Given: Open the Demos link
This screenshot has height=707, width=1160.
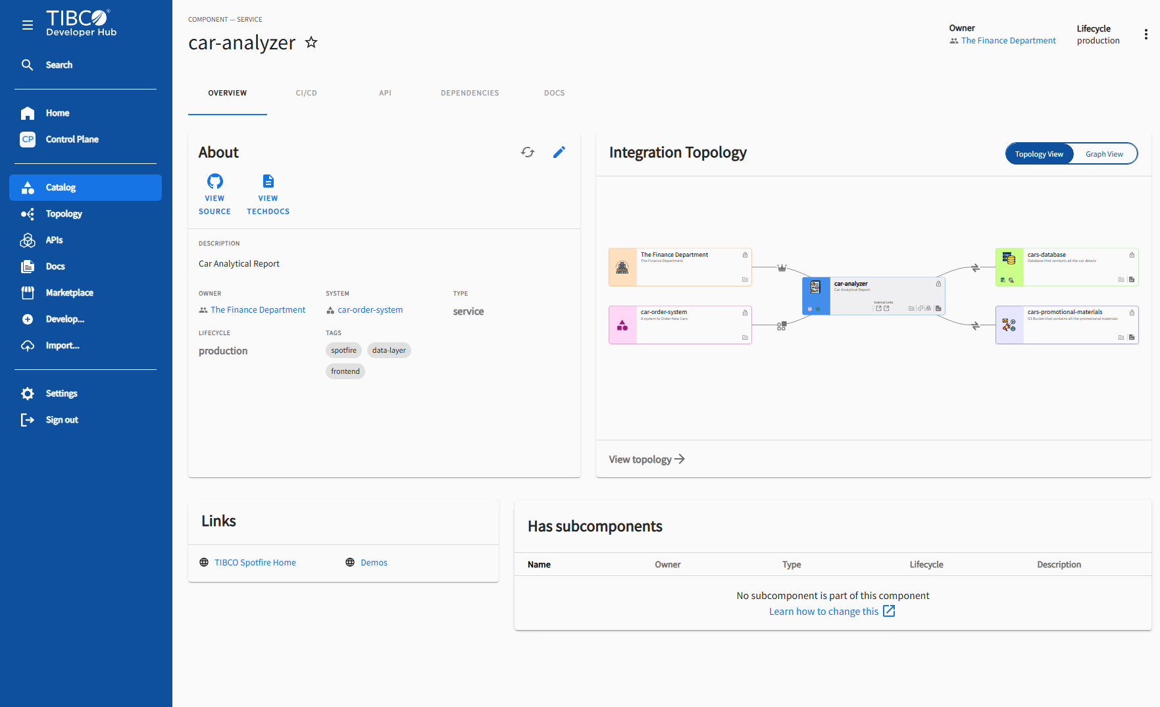Looking at the screenshot, I should coord(374,563).
